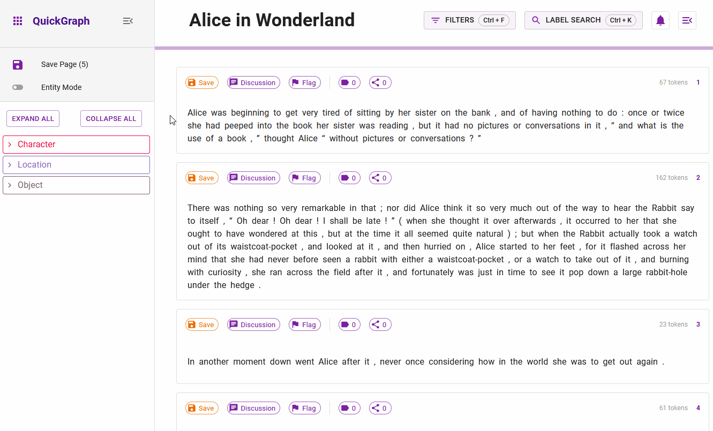
Task: Click the label count tag in paragraph 1
Action: click(349, 82)
